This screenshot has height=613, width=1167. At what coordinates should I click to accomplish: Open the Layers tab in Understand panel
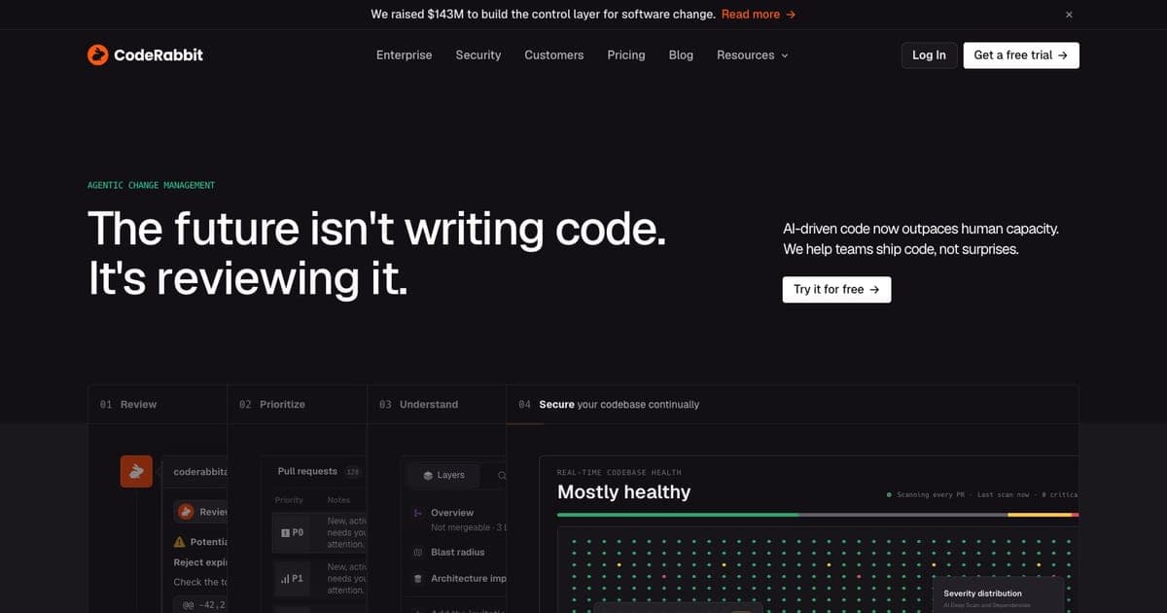coord(444,475)
